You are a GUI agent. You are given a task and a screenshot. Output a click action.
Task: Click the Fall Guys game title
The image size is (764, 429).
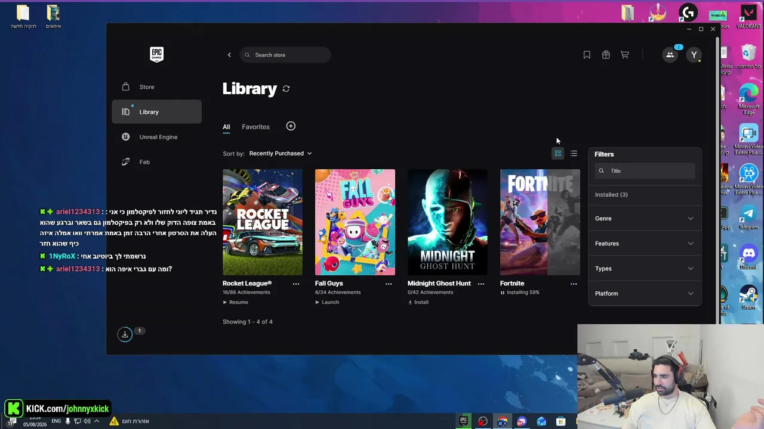(329, 284)
